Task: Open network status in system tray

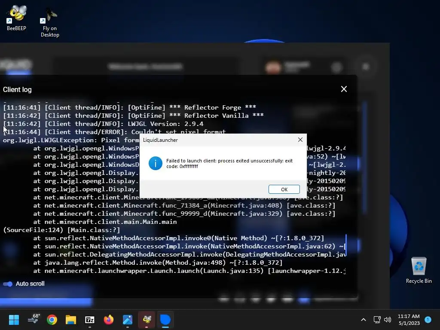Action: pos(377,320)
